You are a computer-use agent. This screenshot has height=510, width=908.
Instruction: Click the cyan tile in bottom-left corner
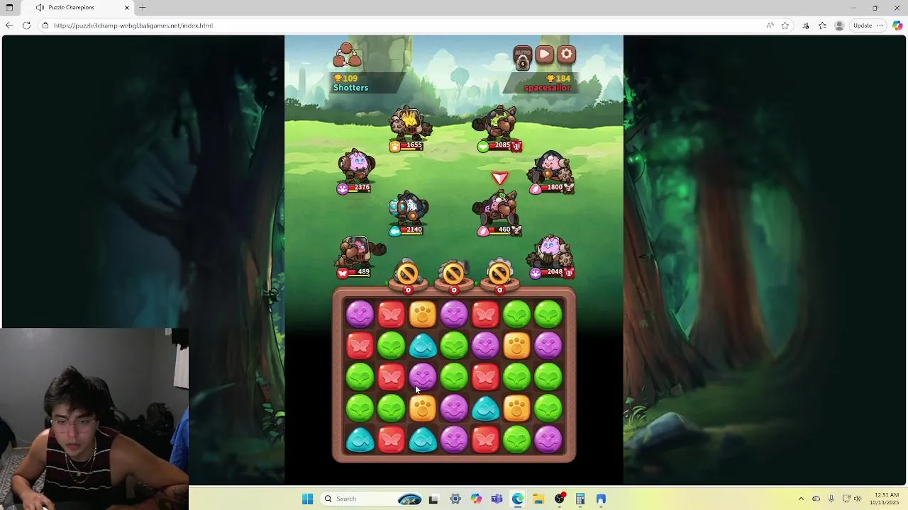(360, 440)
